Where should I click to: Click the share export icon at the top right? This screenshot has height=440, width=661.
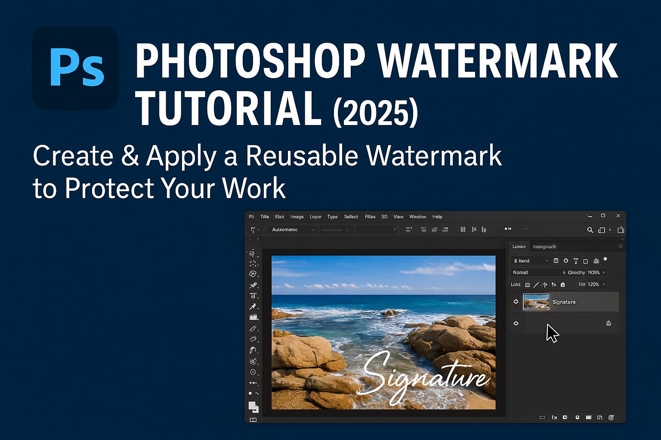(621, 230)
